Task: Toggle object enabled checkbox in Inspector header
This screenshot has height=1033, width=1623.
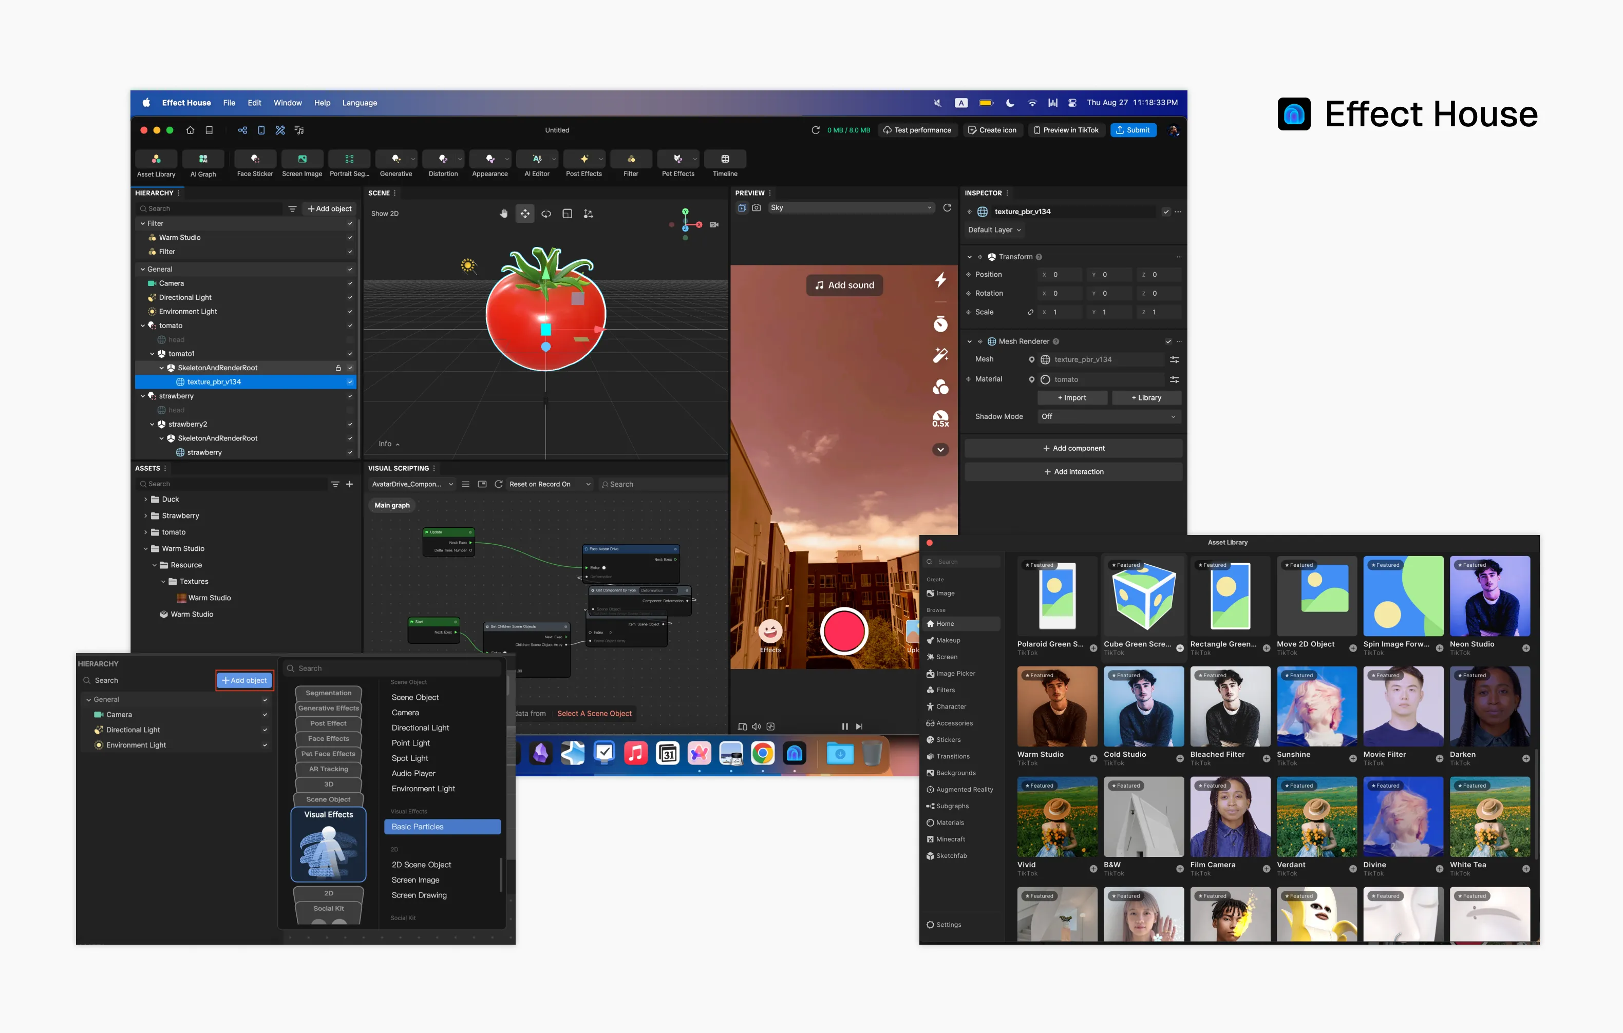Action: coord(1165,212)
